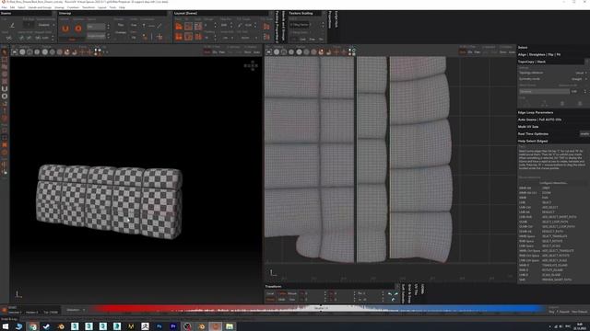This screenshot has width=590, height=331.
Task: Open the Unwrap menu
Action: coord(59,7)
